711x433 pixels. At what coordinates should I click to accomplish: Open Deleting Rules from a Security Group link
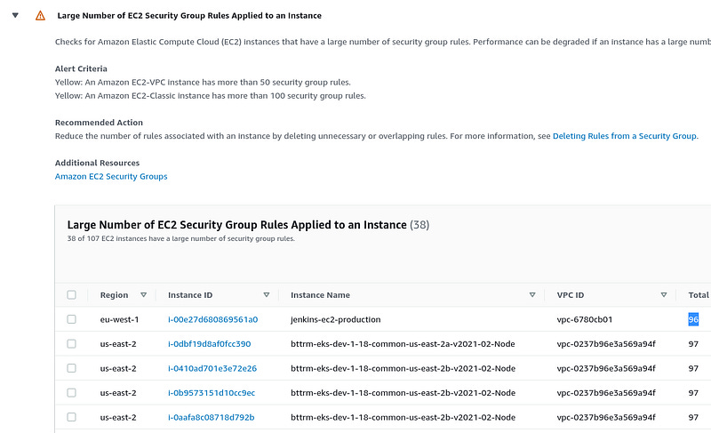(x=625, y=136)
